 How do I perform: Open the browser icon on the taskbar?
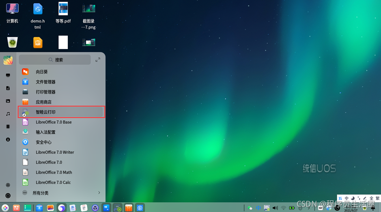62,208
